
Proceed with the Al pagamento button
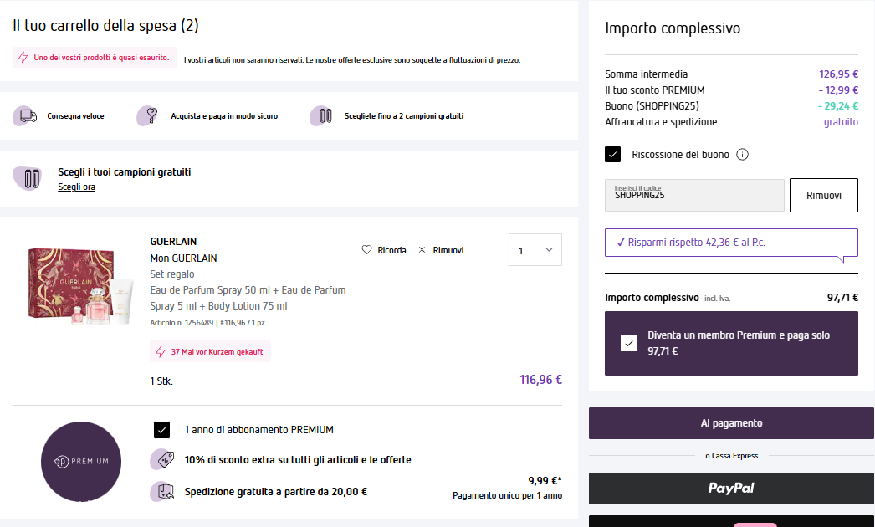731,423
